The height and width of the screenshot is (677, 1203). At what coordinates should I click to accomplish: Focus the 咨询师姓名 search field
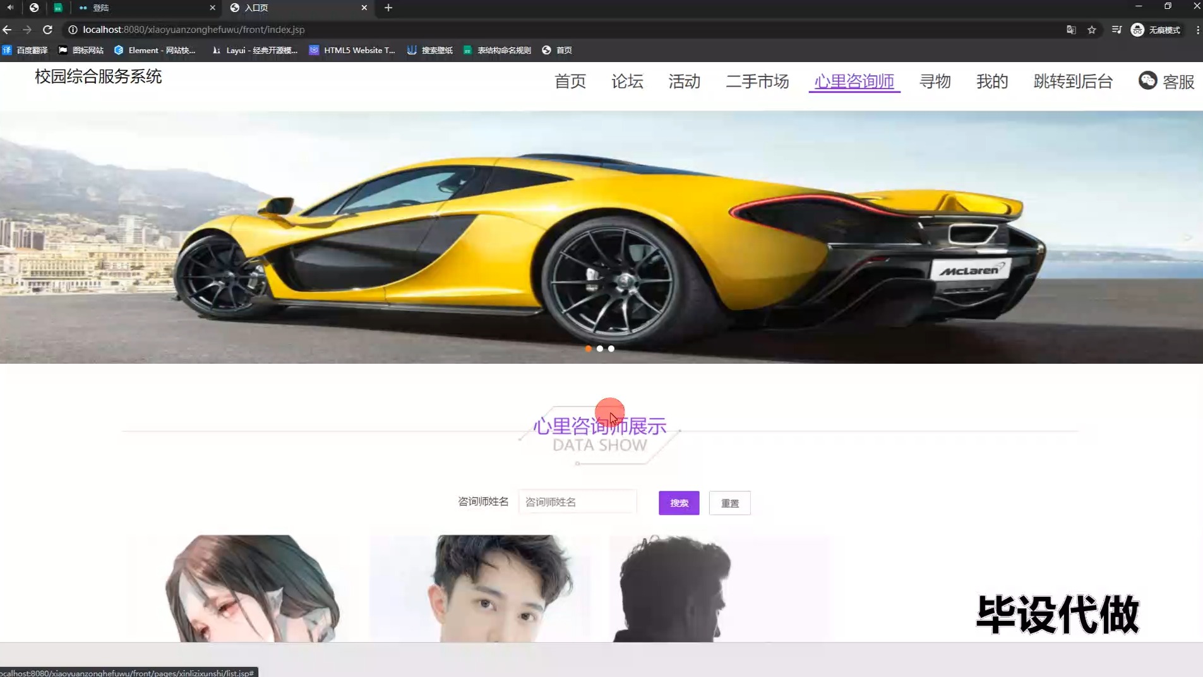[577, 502]
